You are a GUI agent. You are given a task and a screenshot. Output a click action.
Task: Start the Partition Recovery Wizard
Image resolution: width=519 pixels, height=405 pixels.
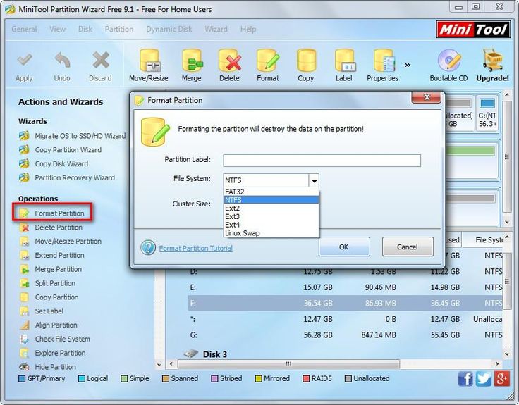[75, 178]
